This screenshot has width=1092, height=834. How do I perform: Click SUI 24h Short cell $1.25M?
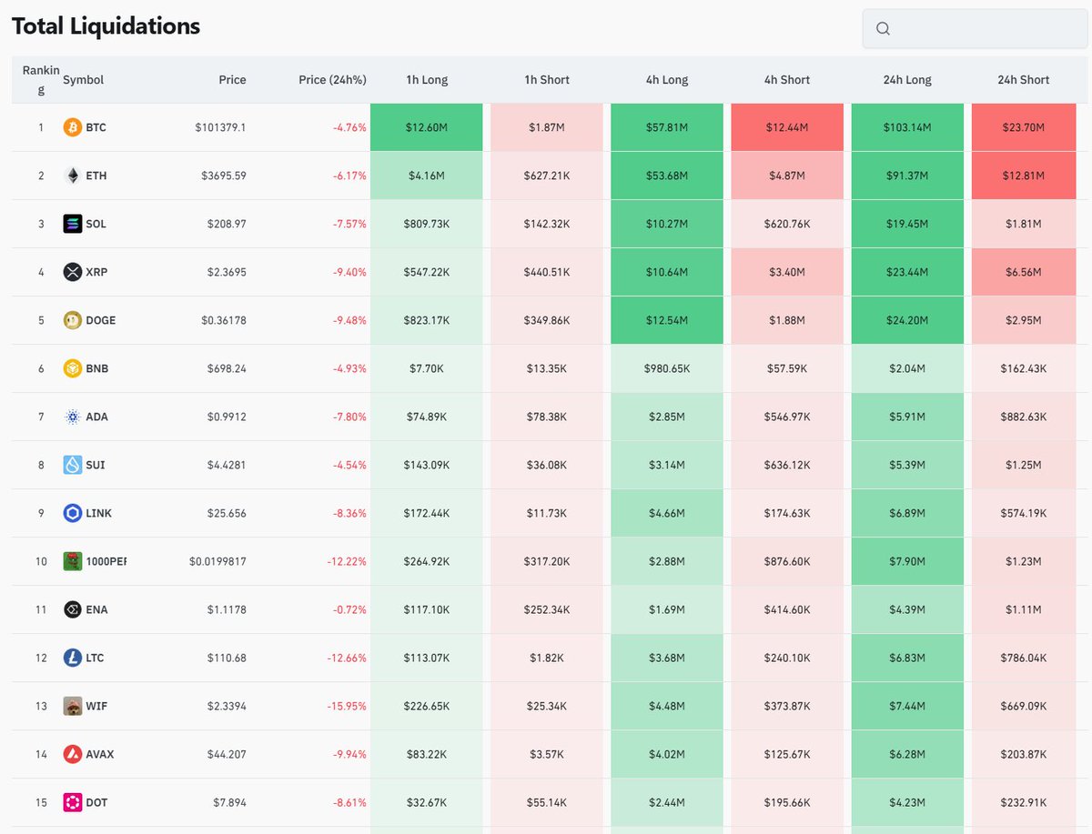click(x=1024, y=465)
